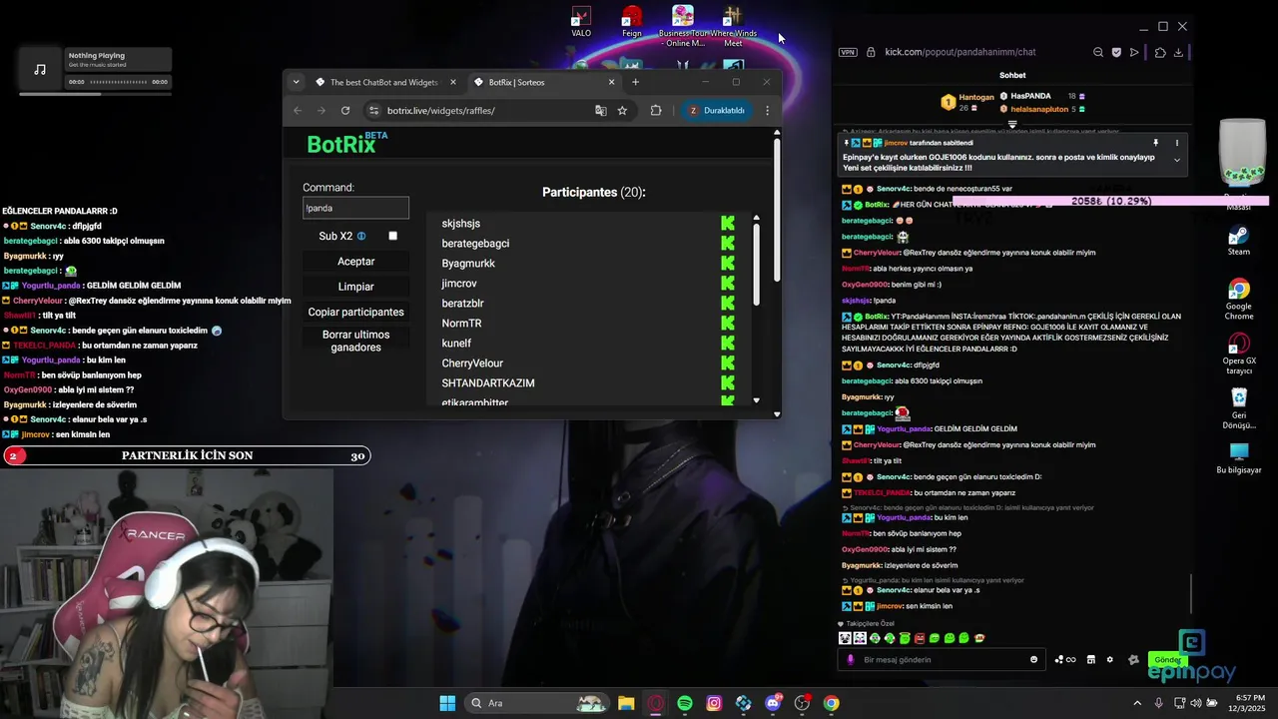This screenshot has width=1278, height=719.
Task: Reload the BotRix page
Action: coord(345,111)
